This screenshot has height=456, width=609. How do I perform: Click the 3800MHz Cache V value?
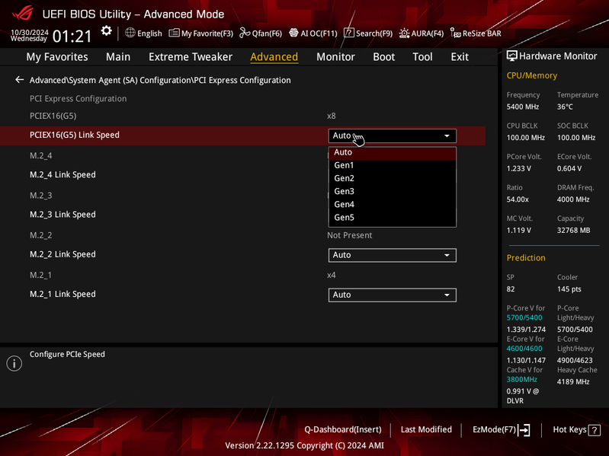[x=522, y=380]
